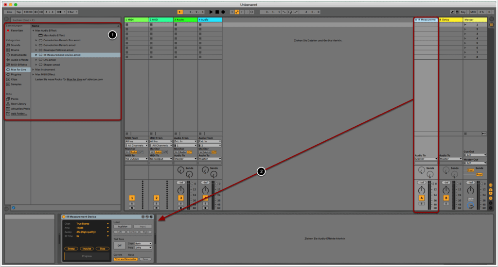Viewport: 498px width, 267px height.
Task: Open the Samples browser category
Action: (16, 84)
